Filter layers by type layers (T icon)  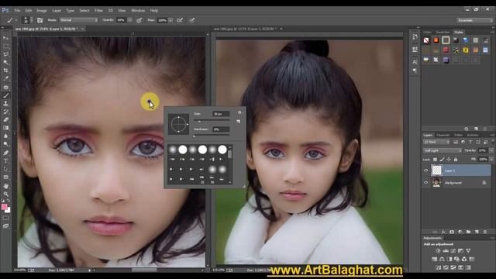coord(470,142)
